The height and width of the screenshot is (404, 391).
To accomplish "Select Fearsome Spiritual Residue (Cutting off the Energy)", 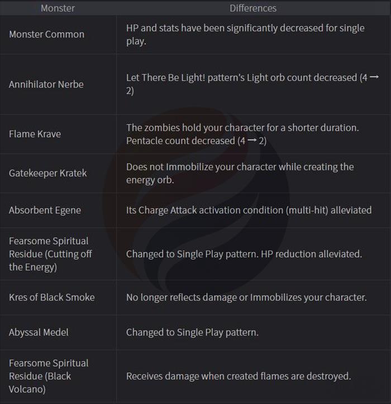I will [x=50, y=254].
